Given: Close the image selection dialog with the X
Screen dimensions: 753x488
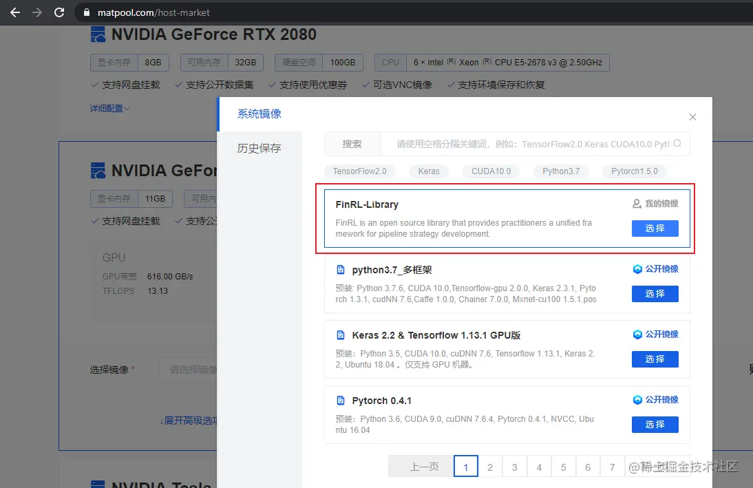Looking at the screenshot, I should 692,117.
